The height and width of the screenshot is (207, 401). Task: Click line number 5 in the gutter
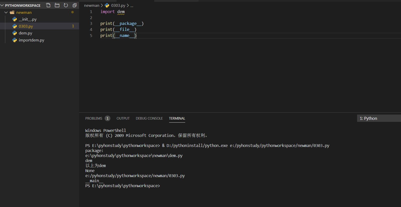coord(91,35)
